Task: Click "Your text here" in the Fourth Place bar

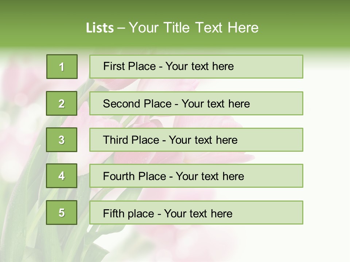Action: (210, 176)
